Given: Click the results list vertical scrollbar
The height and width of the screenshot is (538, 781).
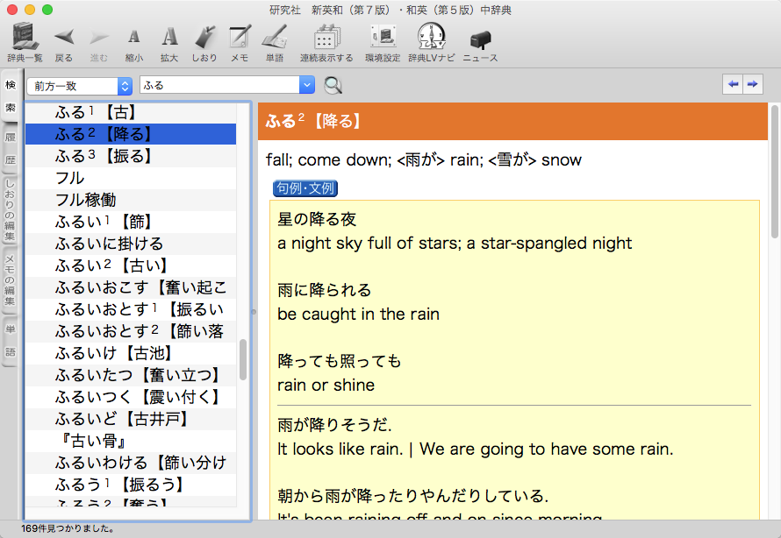Looking at the screenshot, I should pyautogui.click(x=243, y=357).
